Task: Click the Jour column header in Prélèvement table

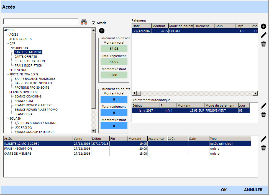Action: point(244,106)
